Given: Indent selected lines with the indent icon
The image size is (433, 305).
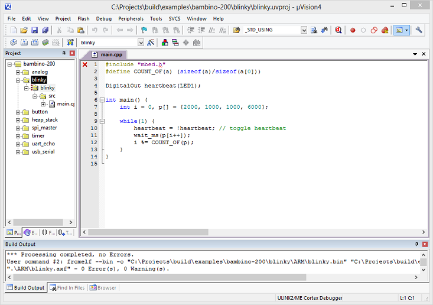Looking at the screenshot, I should [191, 30].
